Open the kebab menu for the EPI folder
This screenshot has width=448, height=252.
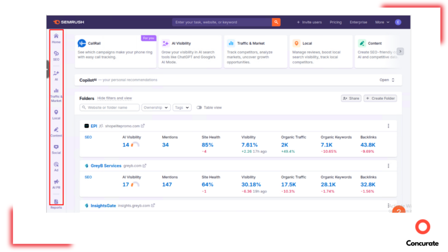388,126
